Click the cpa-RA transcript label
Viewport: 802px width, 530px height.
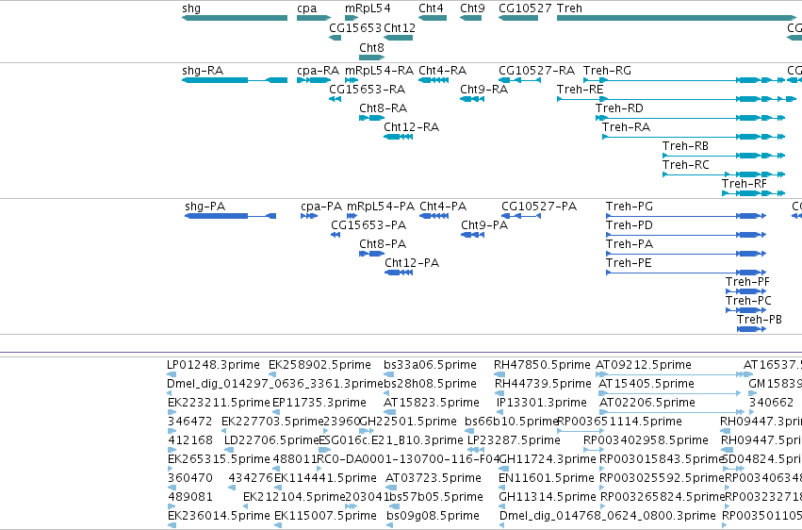(x=319, y=71)
